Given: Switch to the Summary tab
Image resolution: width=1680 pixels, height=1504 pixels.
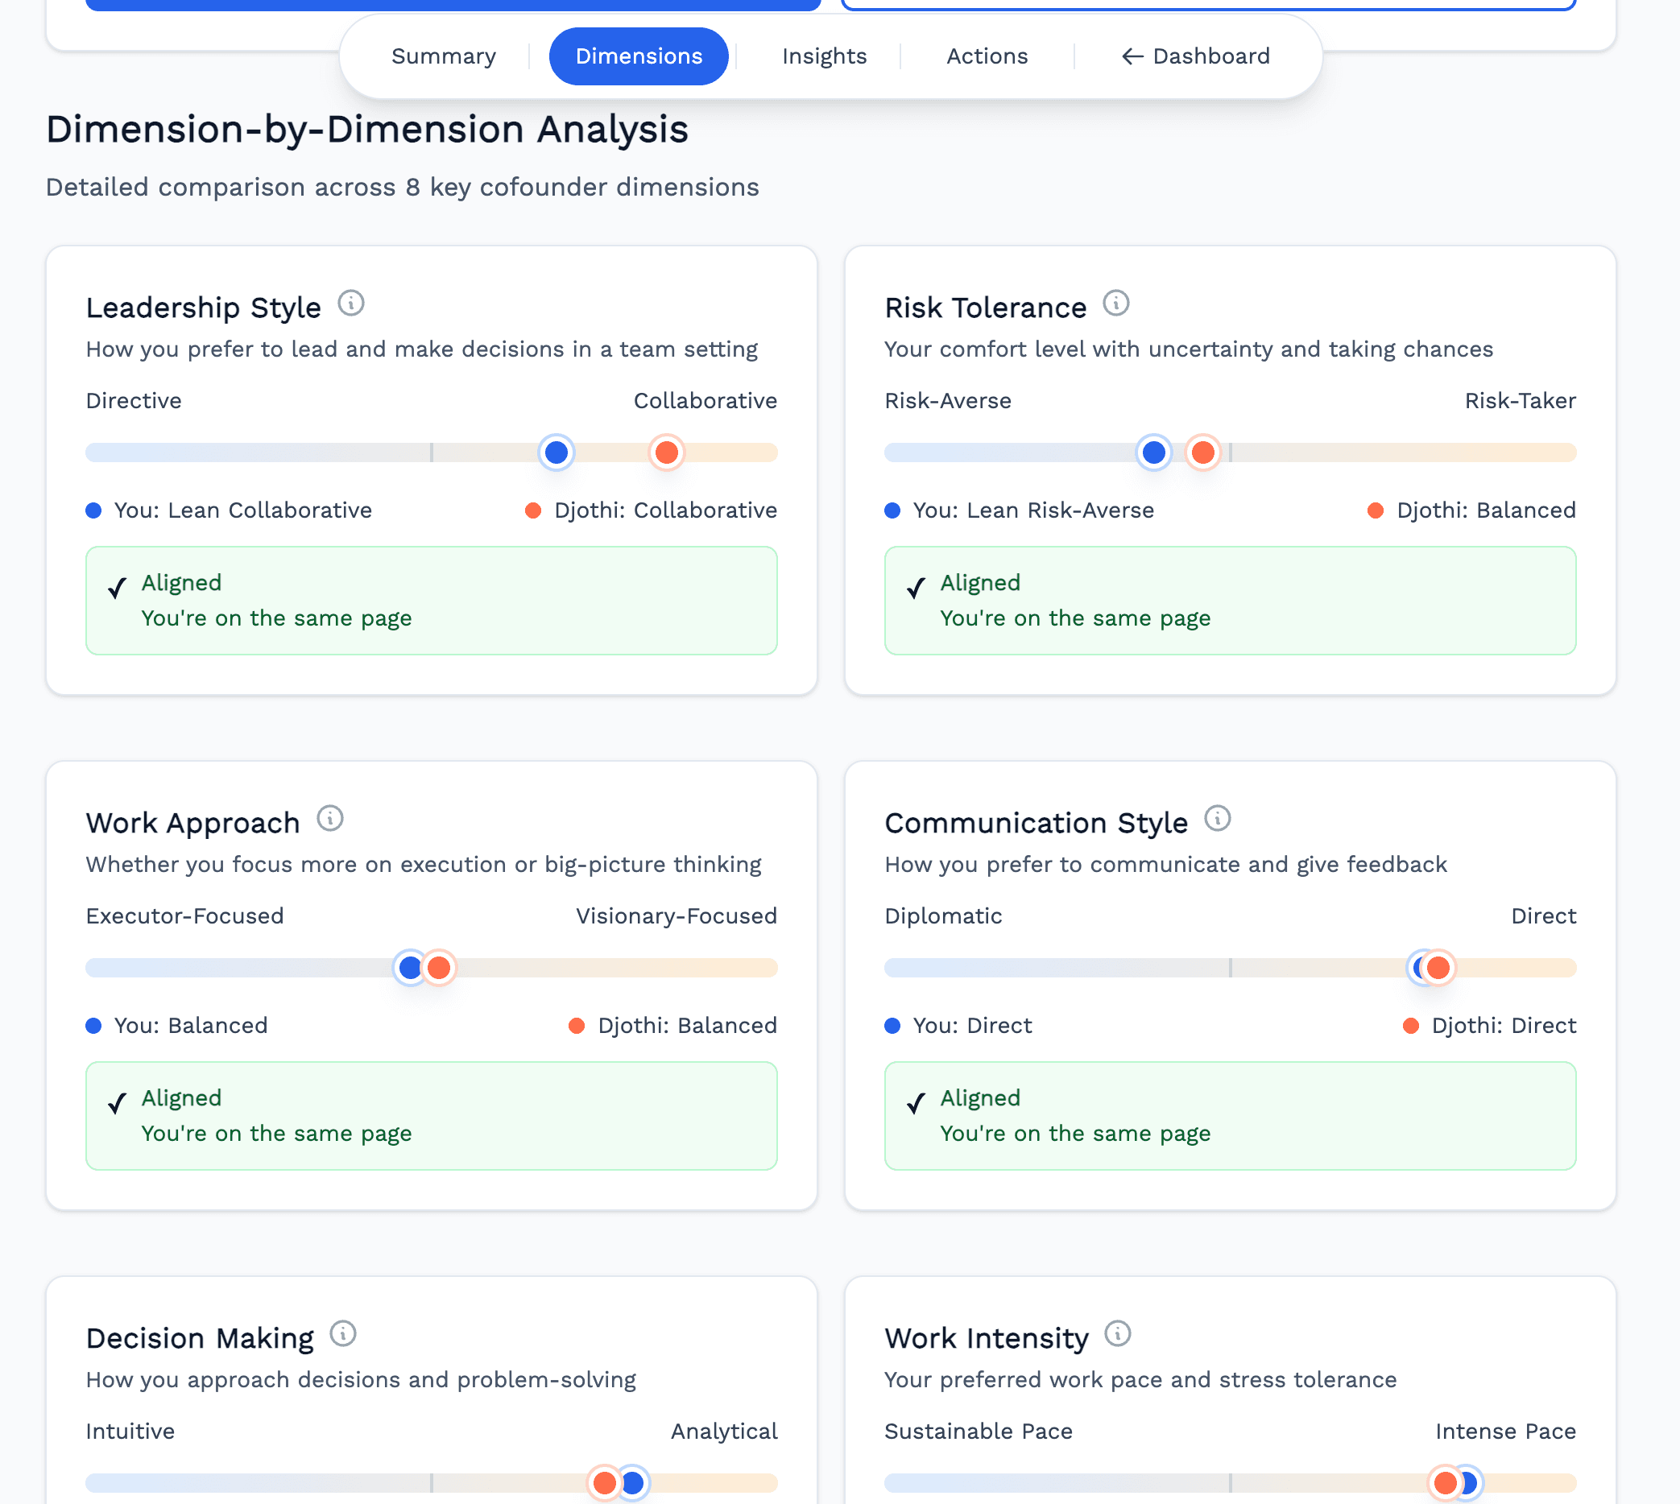Looking at the screenshot, I should [x=443, y=56].
